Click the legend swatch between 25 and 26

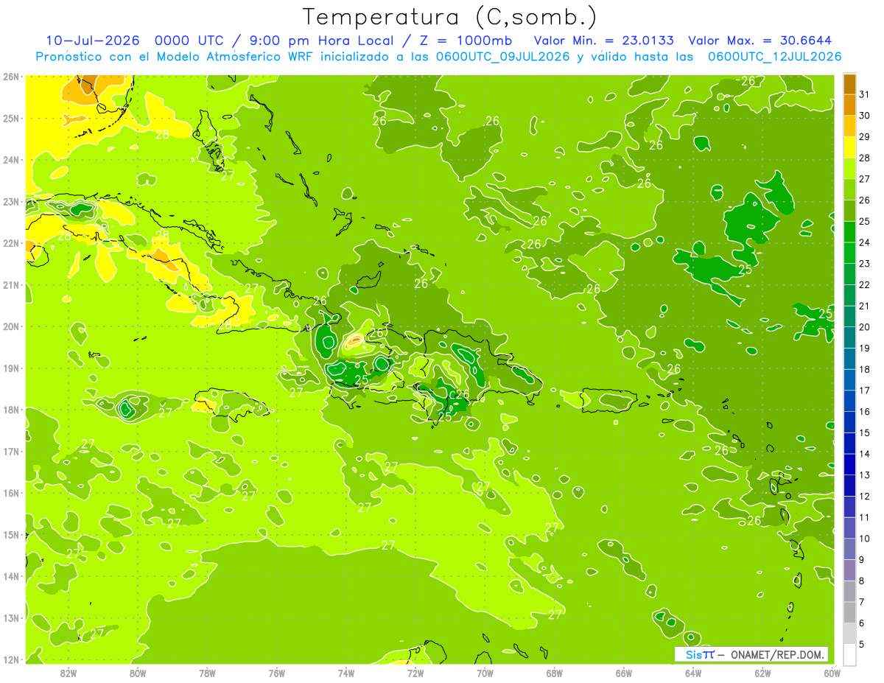coord(850,210)
